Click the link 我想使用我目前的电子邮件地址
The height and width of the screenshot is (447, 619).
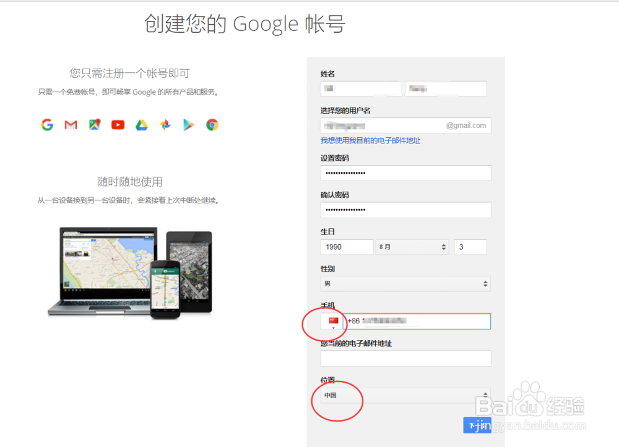[370, 141]
